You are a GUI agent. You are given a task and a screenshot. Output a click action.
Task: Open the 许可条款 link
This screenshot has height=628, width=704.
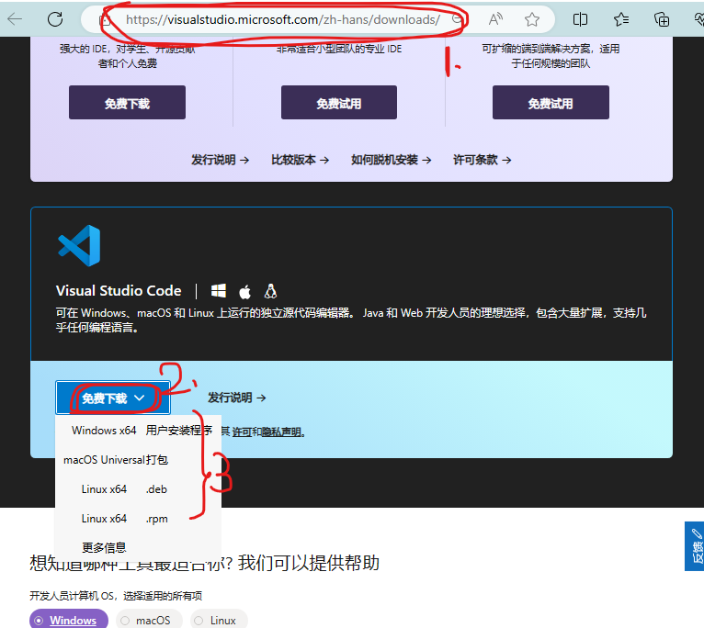click(483, 160)
